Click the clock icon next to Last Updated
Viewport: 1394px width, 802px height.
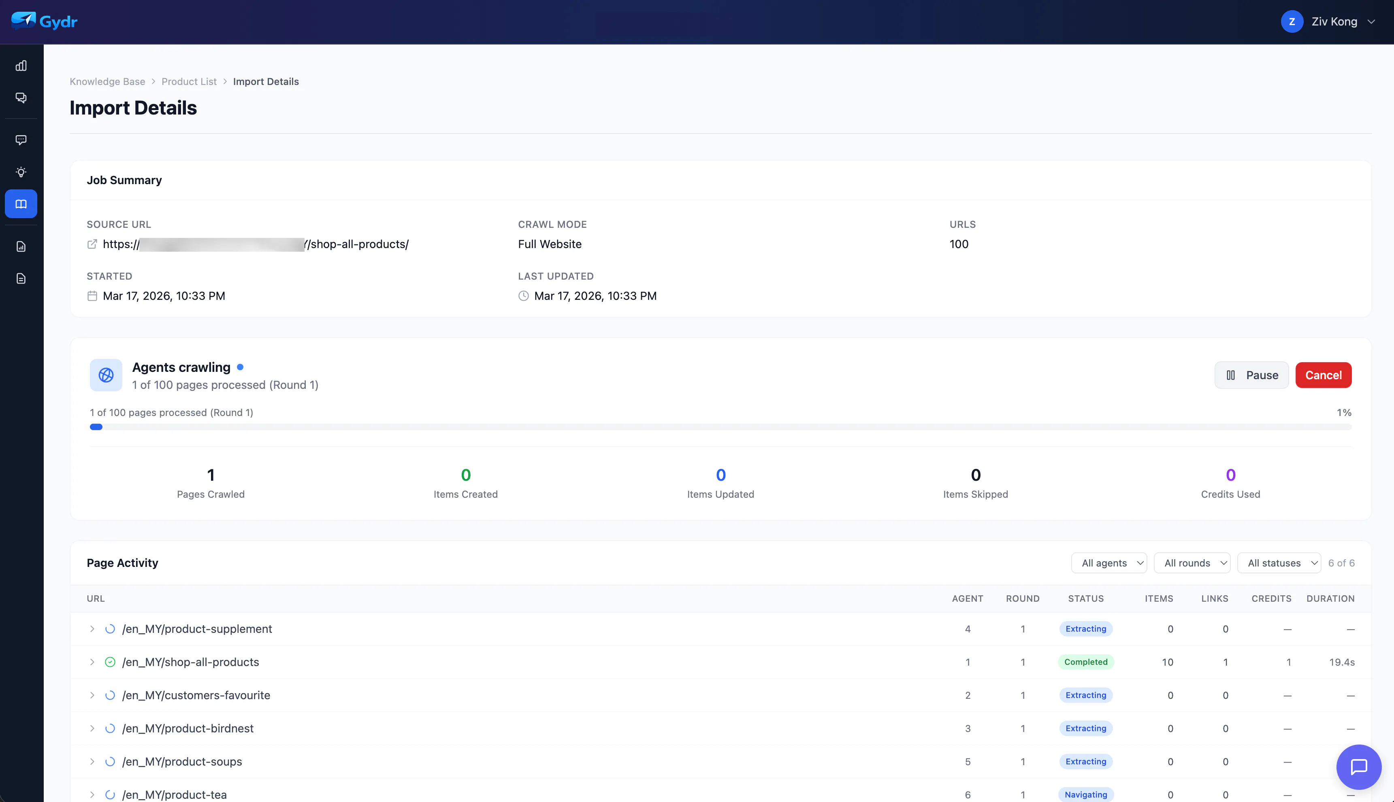pyautogui.click(x=523, y=296)
